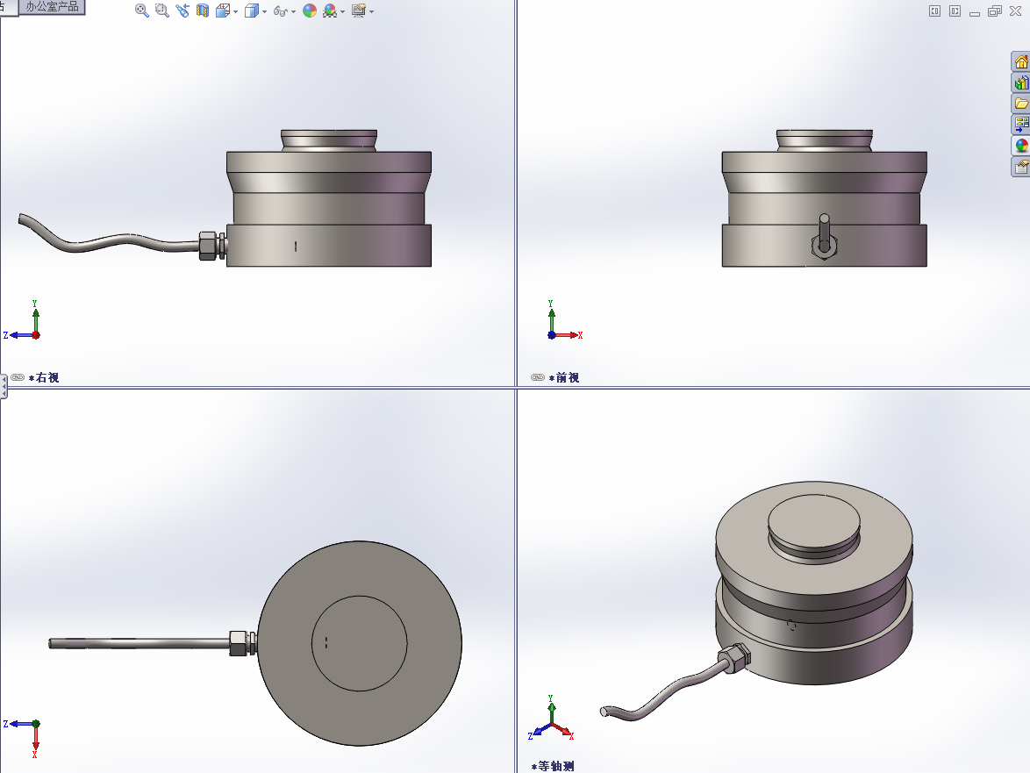This screenshot has width=1030, height=773.
Task: Click the link icon beside *右视
Action: pyautogui.click(x=18, y=377)
